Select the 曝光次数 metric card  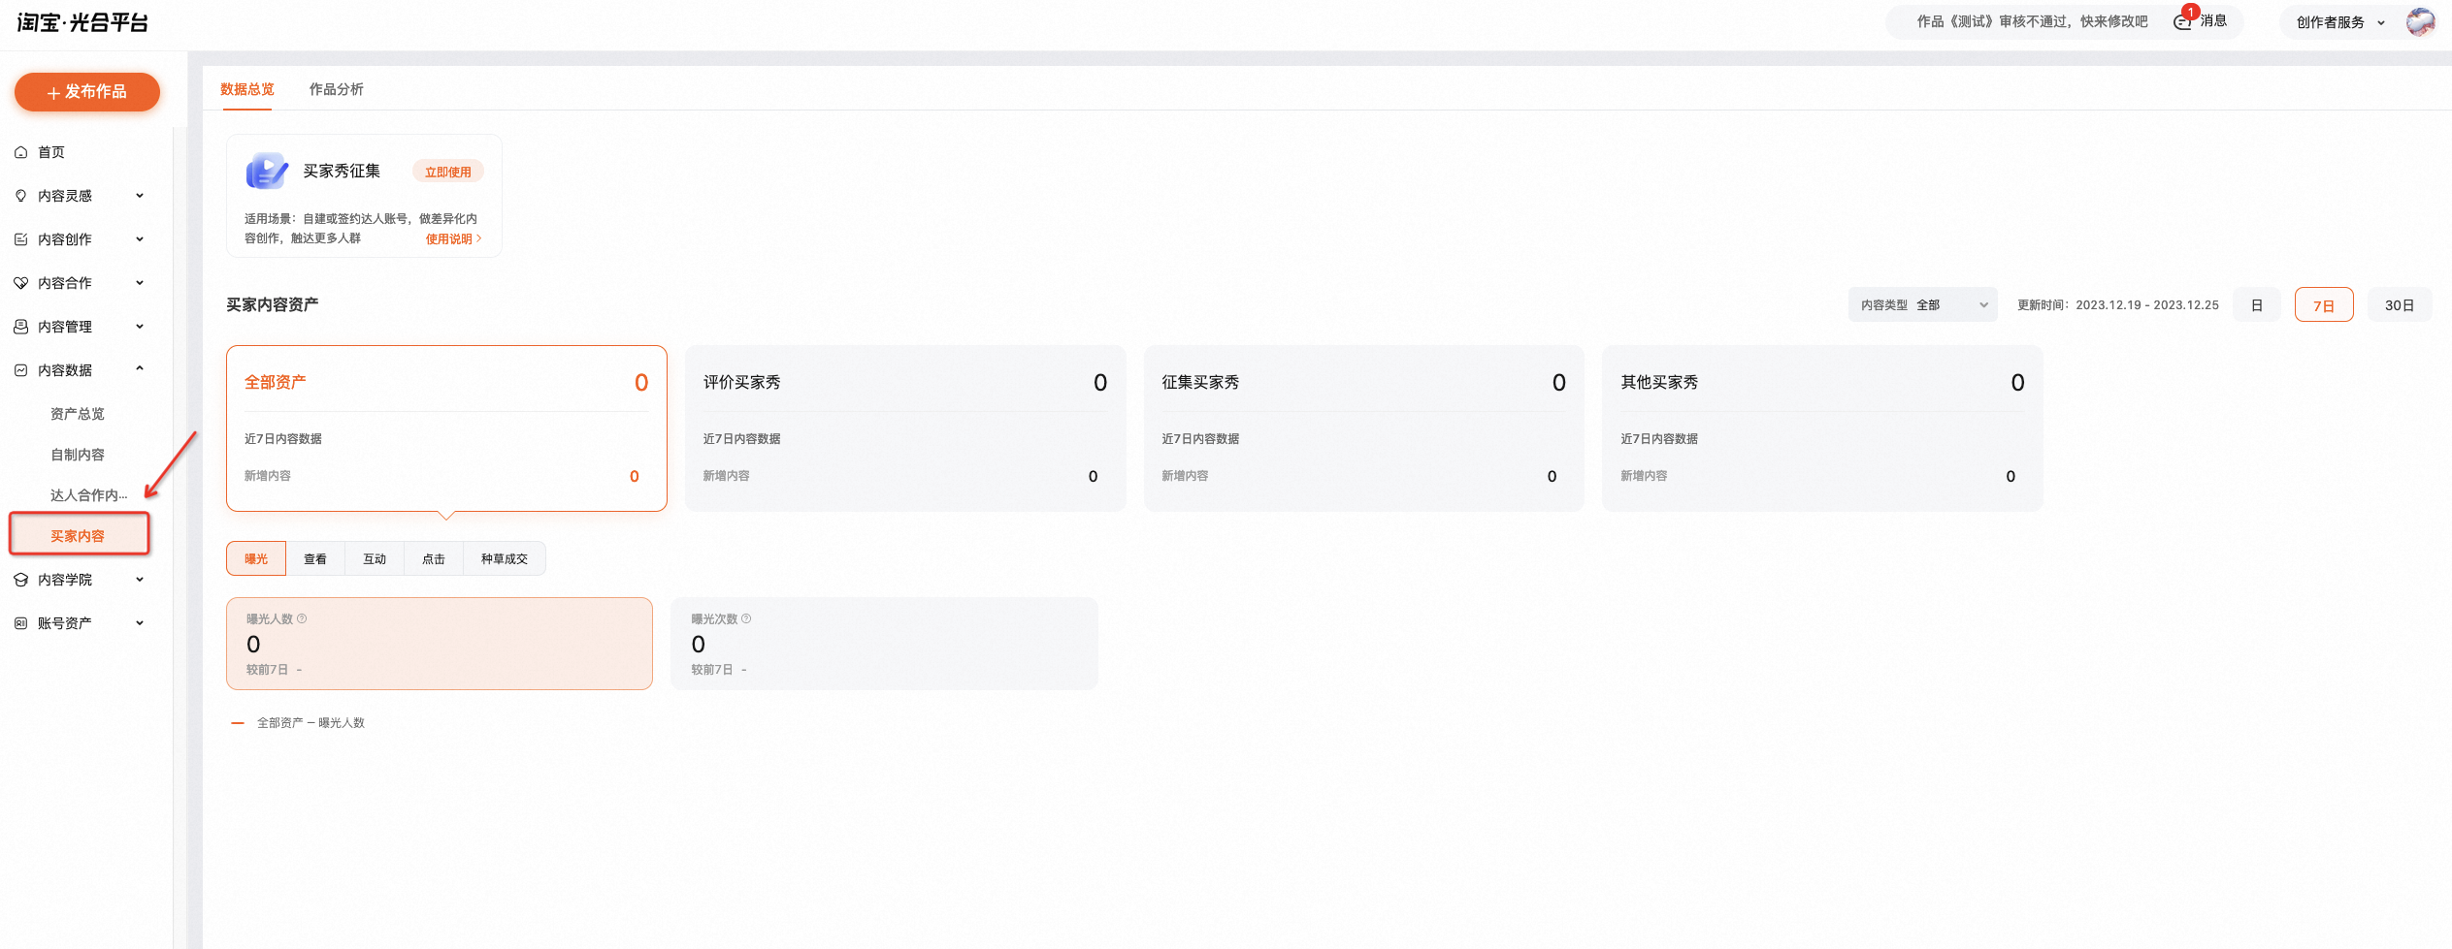click(884, 644)
